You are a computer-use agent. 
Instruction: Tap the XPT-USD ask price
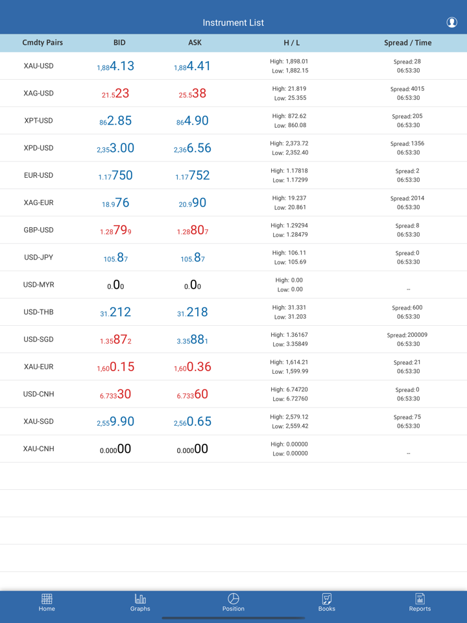[192, 121]
